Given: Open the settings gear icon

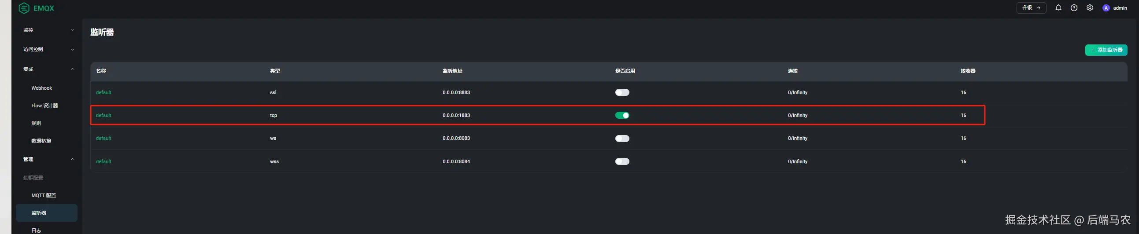Looking at the screenshot, I should coord(1090,8).
